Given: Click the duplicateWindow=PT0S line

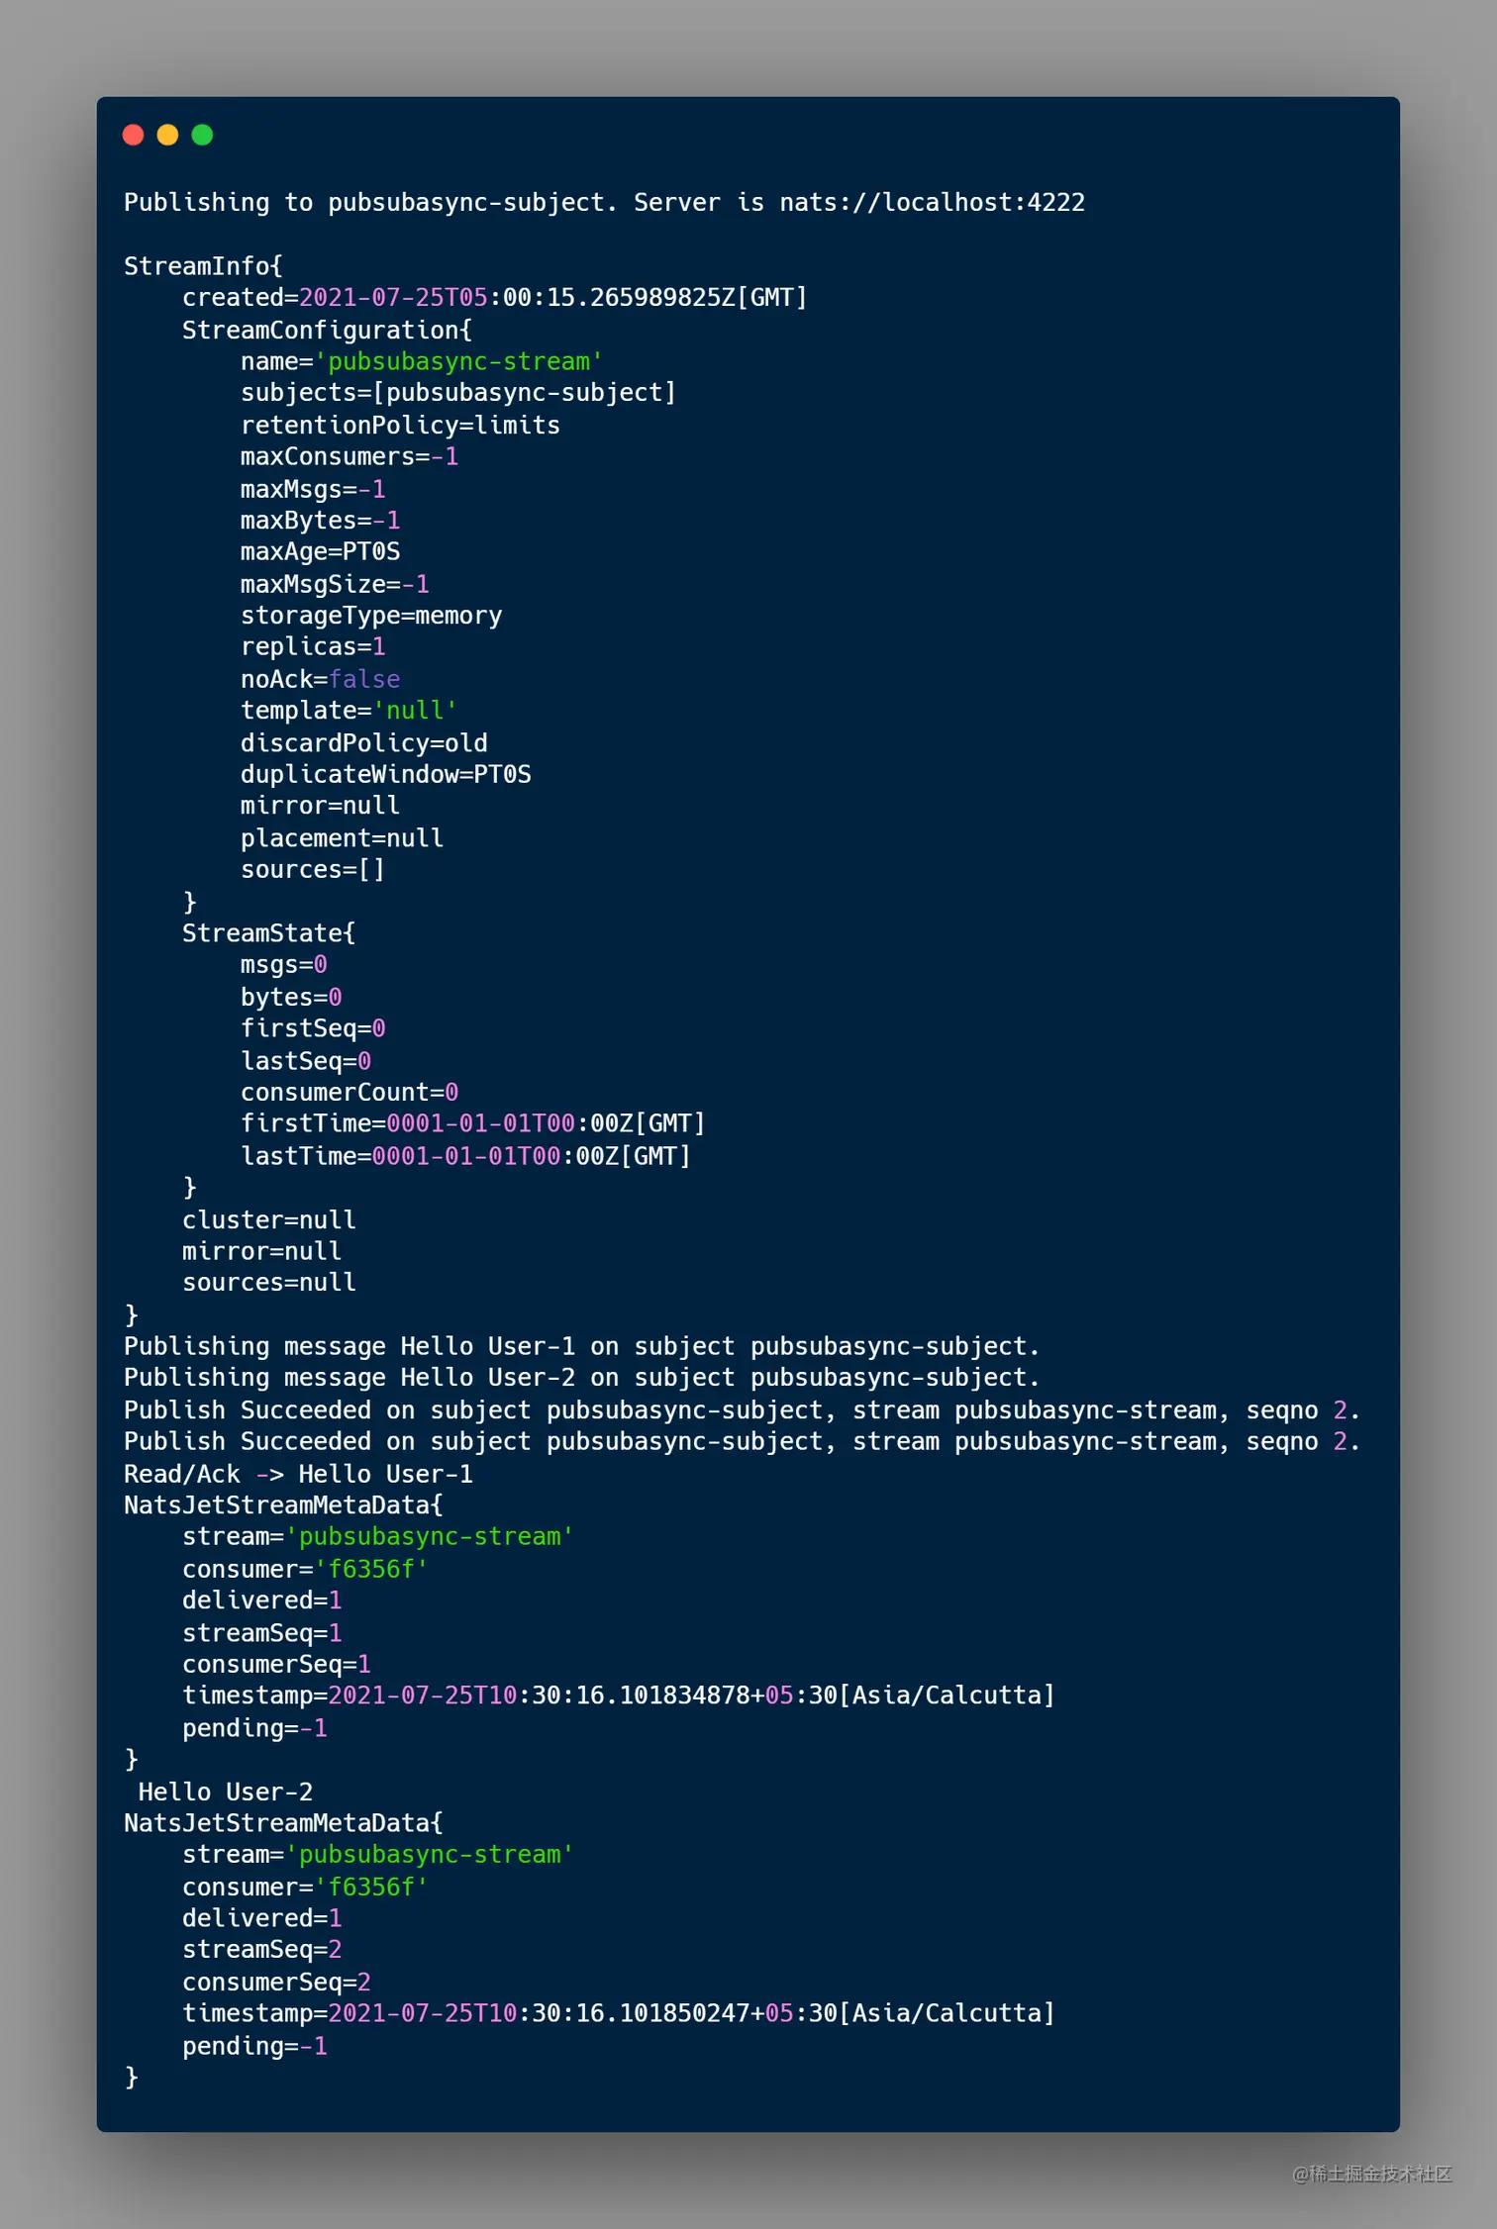Looking at the screenshot, I should click(386, 774).
